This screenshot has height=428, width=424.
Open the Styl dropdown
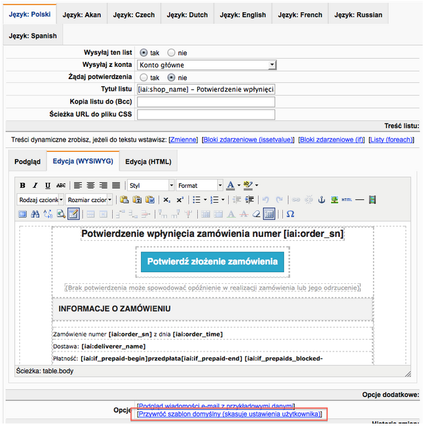(x=151, y=185)
